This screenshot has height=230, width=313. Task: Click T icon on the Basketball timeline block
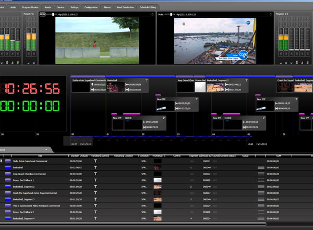pos(147,80)
